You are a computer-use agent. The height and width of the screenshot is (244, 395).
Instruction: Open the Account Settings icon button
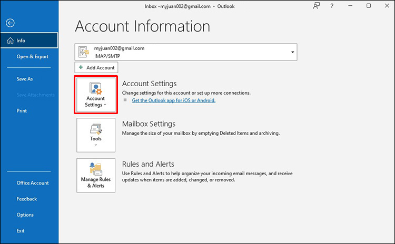coord(95,95)
